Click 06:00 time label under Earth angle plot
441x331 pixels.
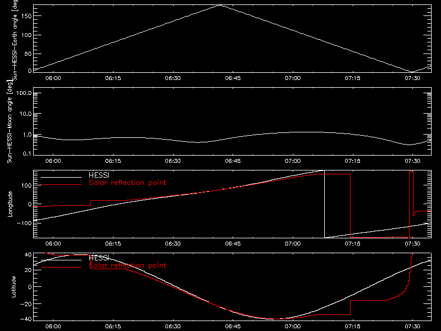53,78
